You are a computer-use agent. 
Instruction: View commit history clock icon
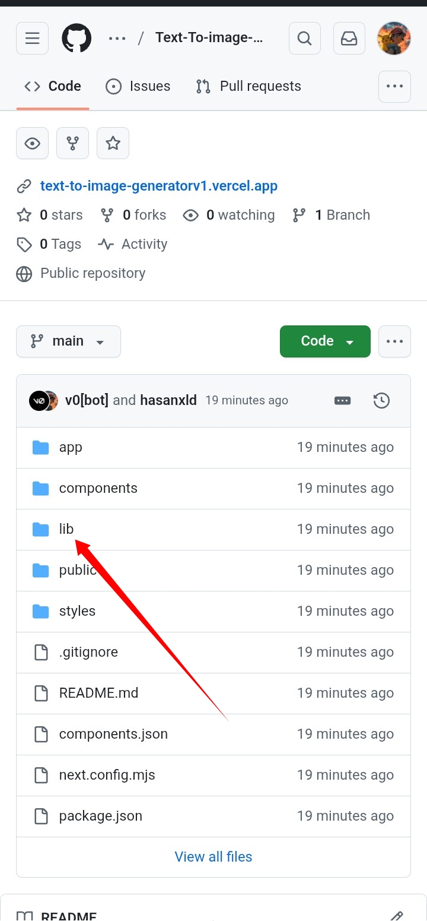381,401
